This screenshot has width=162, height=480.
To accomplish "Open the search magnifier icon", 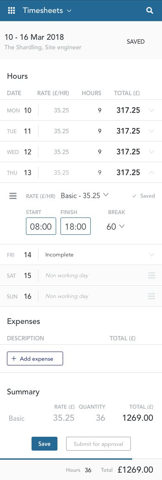I will click(149, 10).
